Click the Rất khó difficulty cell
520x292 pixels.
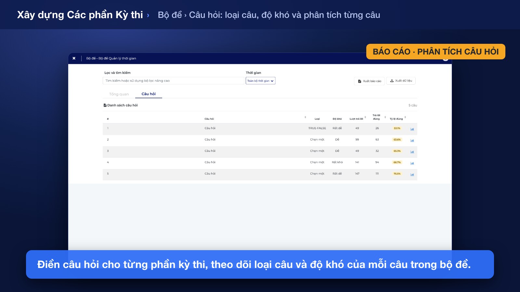(337, 162)
